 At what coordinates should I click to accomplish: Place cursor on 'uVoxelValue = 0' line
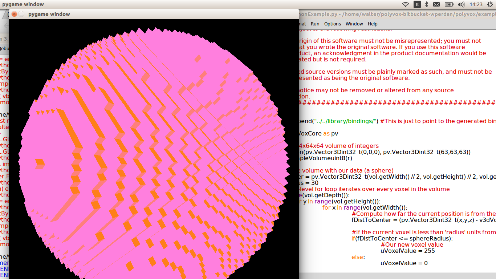coord(404,263)
